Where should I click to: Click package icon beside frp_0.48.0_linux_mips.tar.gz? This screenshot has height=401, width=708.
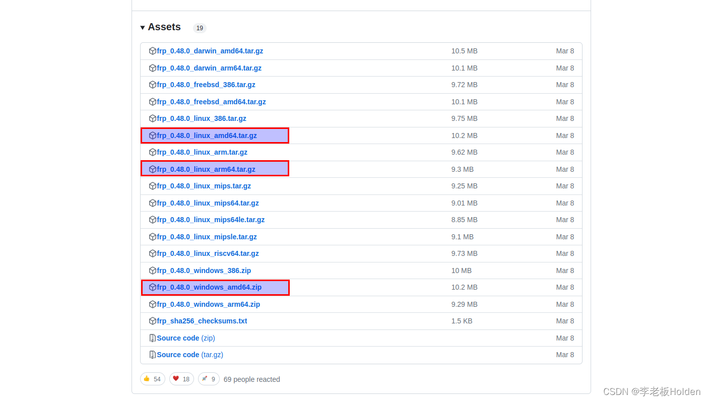pyautogui.click(x=153, y=186)
